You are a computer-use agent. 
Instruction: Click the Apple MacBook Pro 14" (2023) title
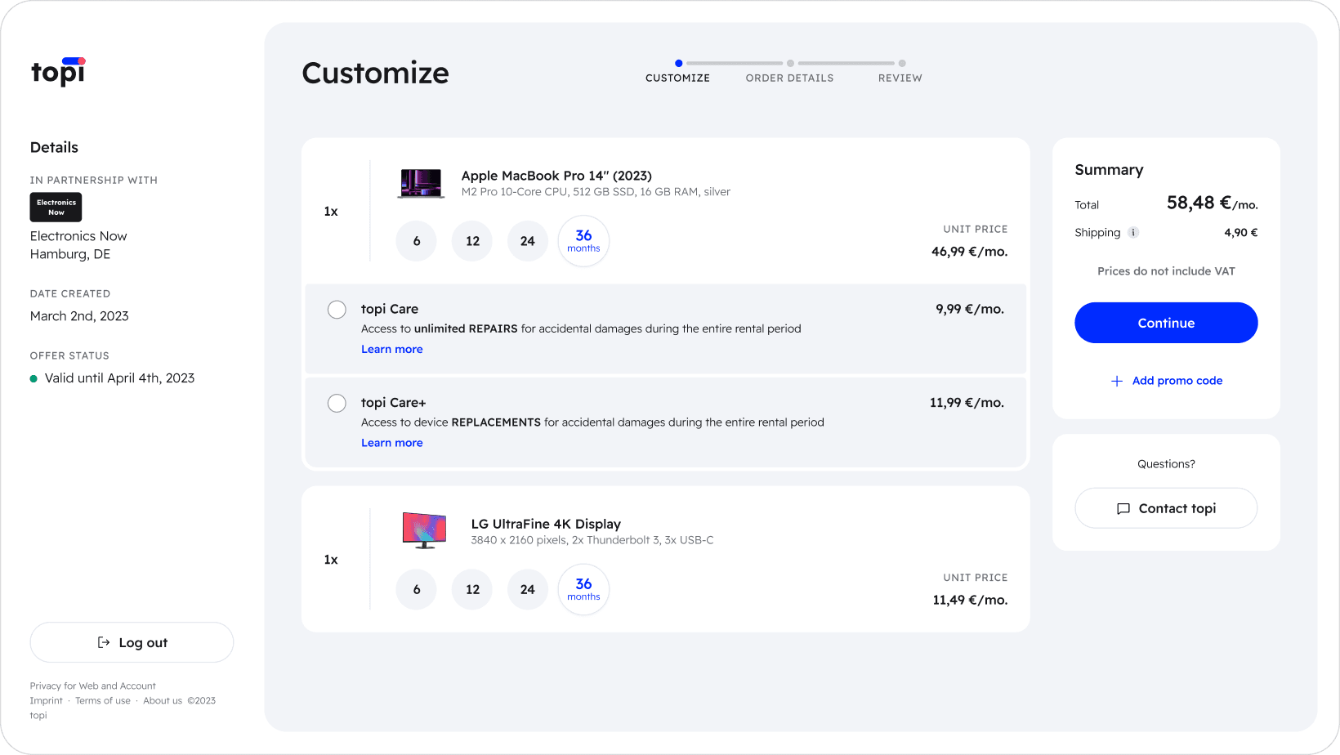click(556, 176)
